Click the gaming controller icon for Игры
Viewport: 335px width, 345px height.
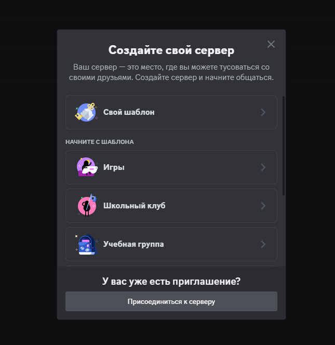(86, 167)
